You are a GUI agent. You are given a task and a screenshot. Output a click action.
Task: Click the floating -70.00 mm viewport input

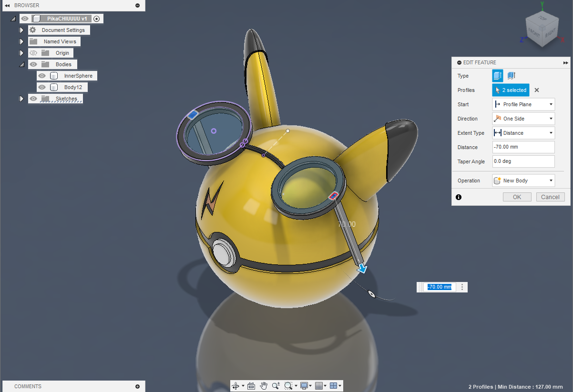[440, 287]
